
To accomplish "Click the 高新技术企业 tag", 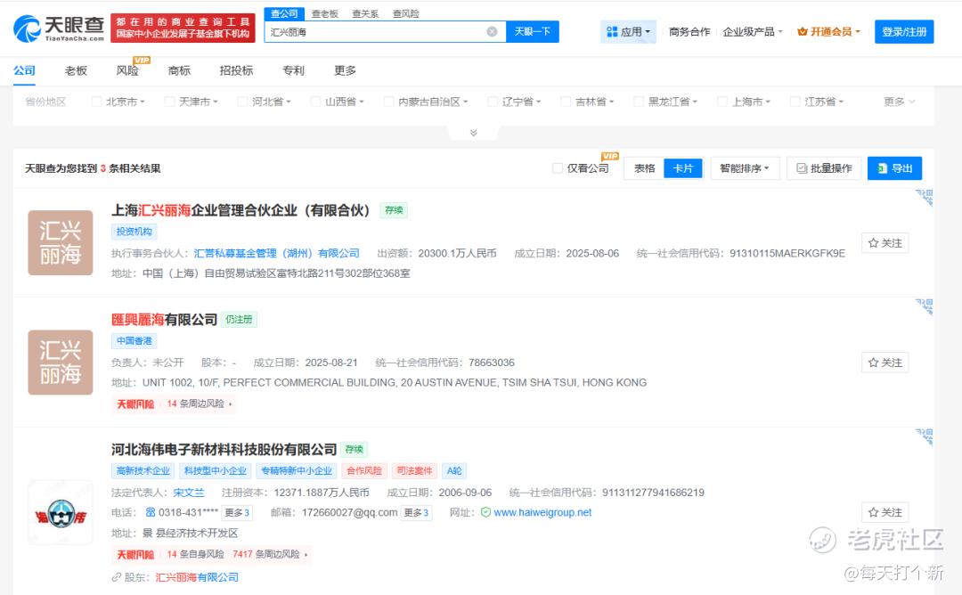I will [143, 471].
